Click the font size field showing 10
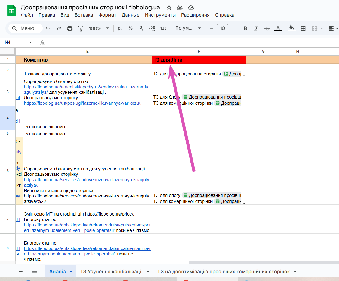 click(x=222, y=28)
